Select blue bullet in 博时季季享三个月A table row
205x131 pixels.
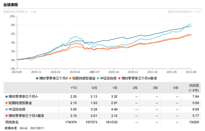click(6, 96)
